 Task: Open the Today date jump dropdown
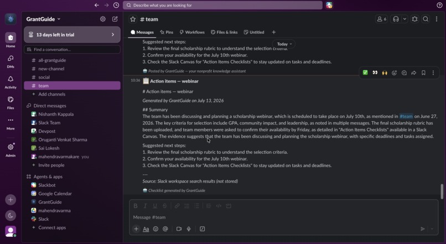coord(284,44)
